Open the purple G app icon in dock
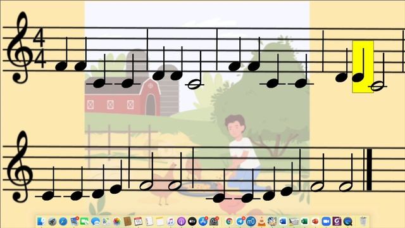Screen dimensions: 405x228 pyautogui.click(x=337, y=222)
